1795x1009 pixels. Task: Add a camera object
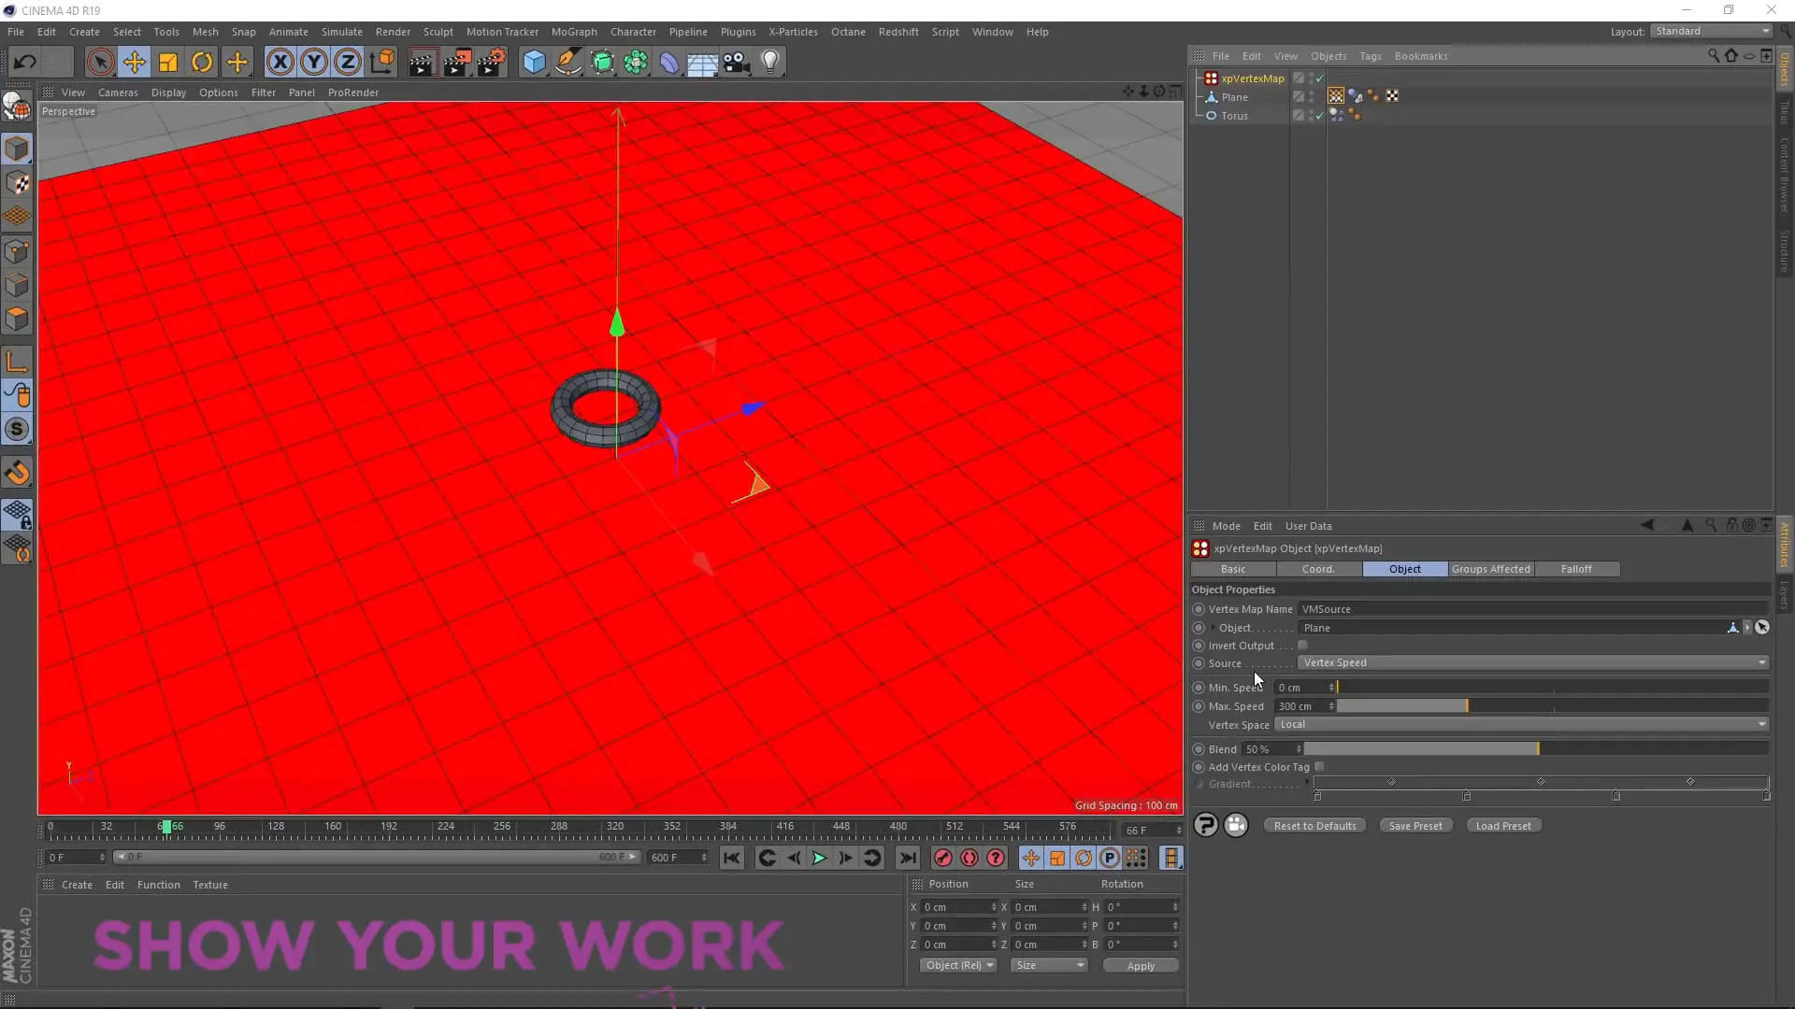(x=737, y=63)
